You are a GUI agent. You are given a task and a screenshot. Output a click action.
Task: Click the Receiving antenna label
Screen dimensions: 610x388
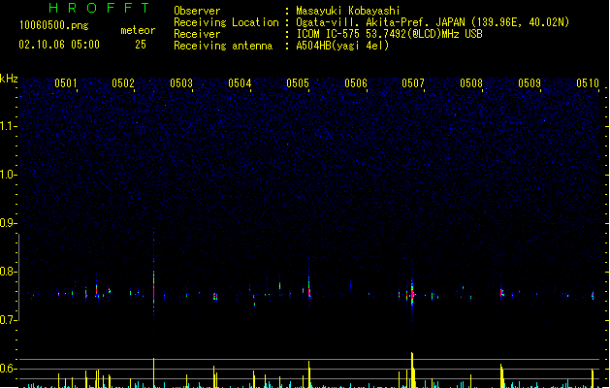click(223, 46)
